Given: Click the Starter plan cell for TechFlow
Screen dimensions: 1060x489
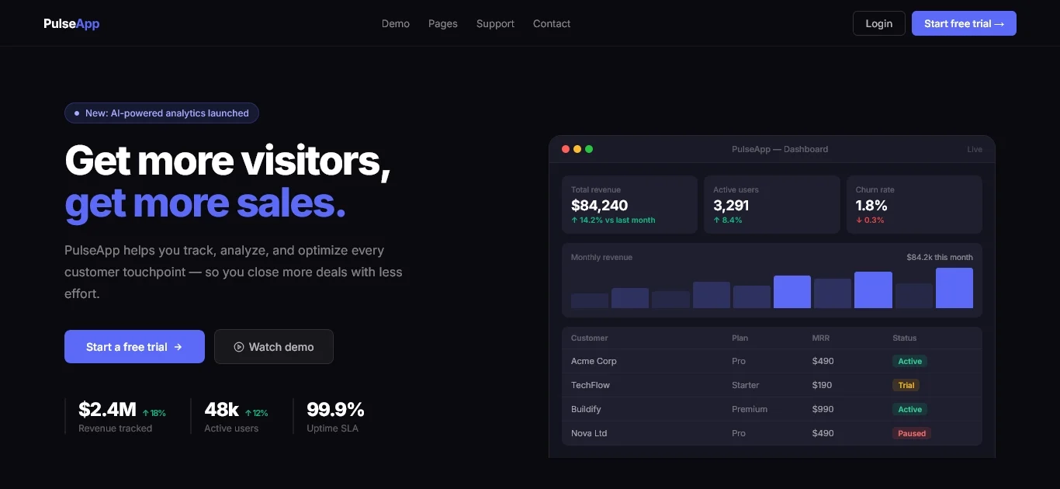Looking at the screenshot, I should 746,385.
